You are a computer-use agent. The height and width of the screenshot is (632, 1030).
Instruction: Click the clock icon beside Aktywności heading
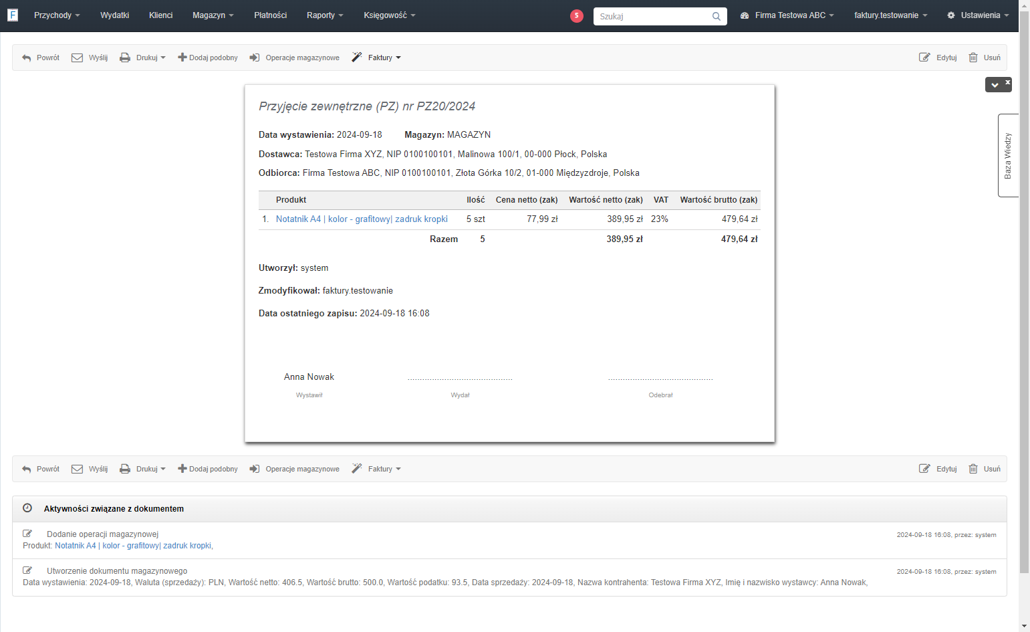(27, 508)
